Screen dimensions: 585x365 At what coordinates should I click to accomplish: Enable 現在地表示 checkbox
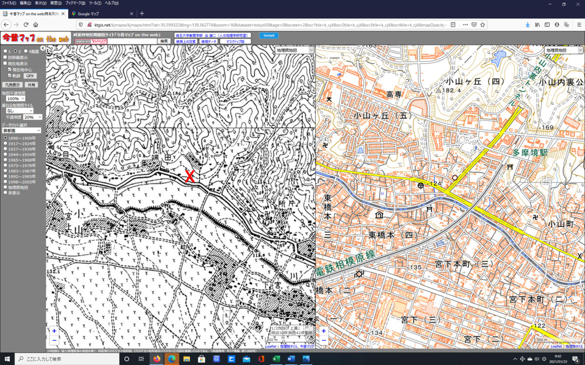[5, 63]
